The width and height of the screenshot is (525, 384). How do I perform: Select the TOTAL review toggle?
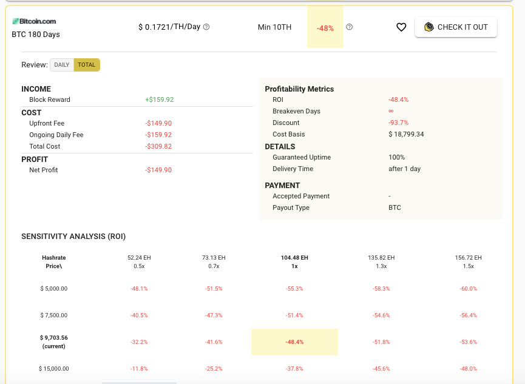[x=87, y=65]
